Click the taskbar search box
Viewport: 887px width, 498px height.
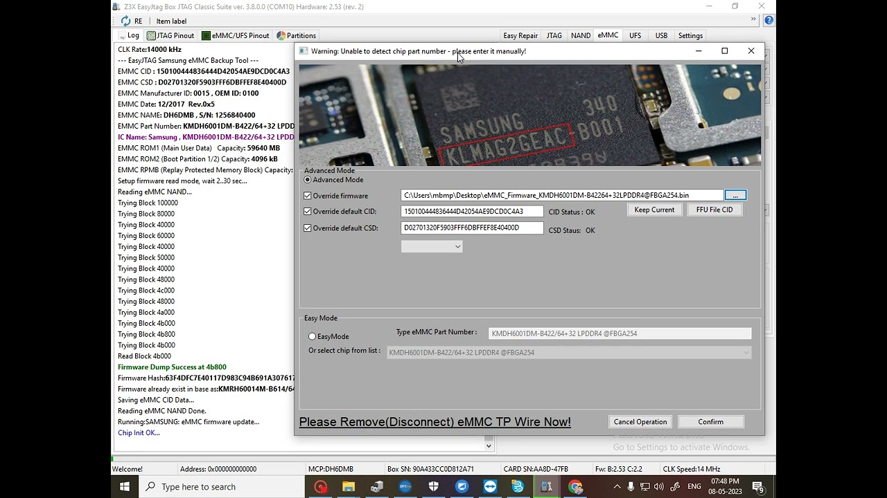[x=222, y=487]
